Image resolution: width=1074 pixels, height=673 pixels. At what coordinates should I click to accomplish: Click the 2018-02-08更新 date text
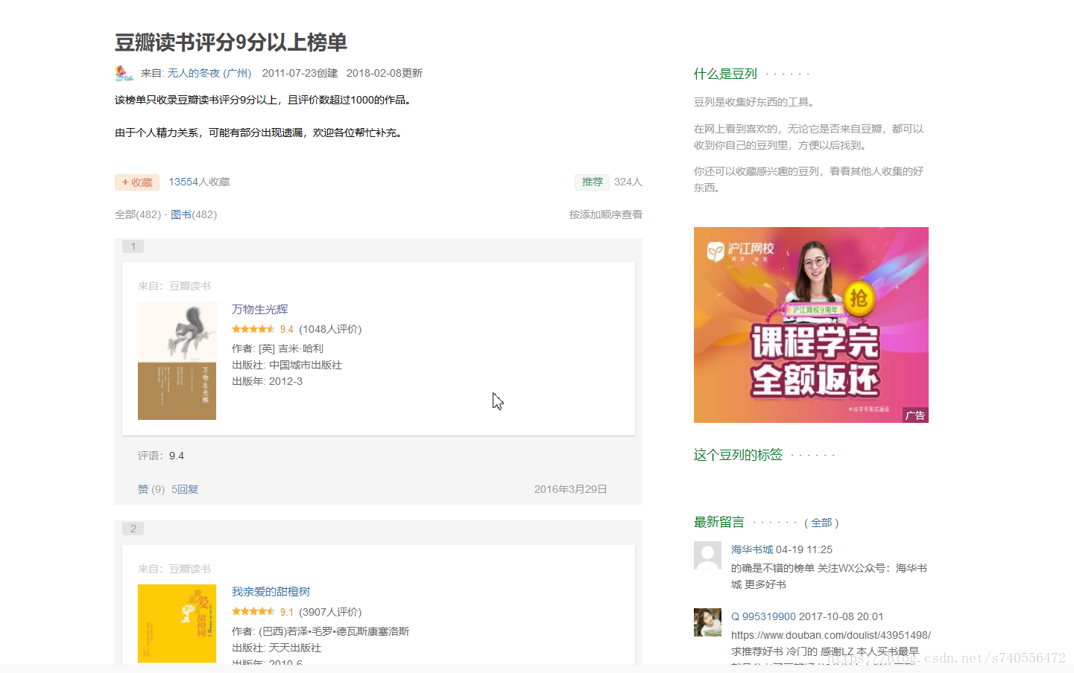(x=385, y=73)
